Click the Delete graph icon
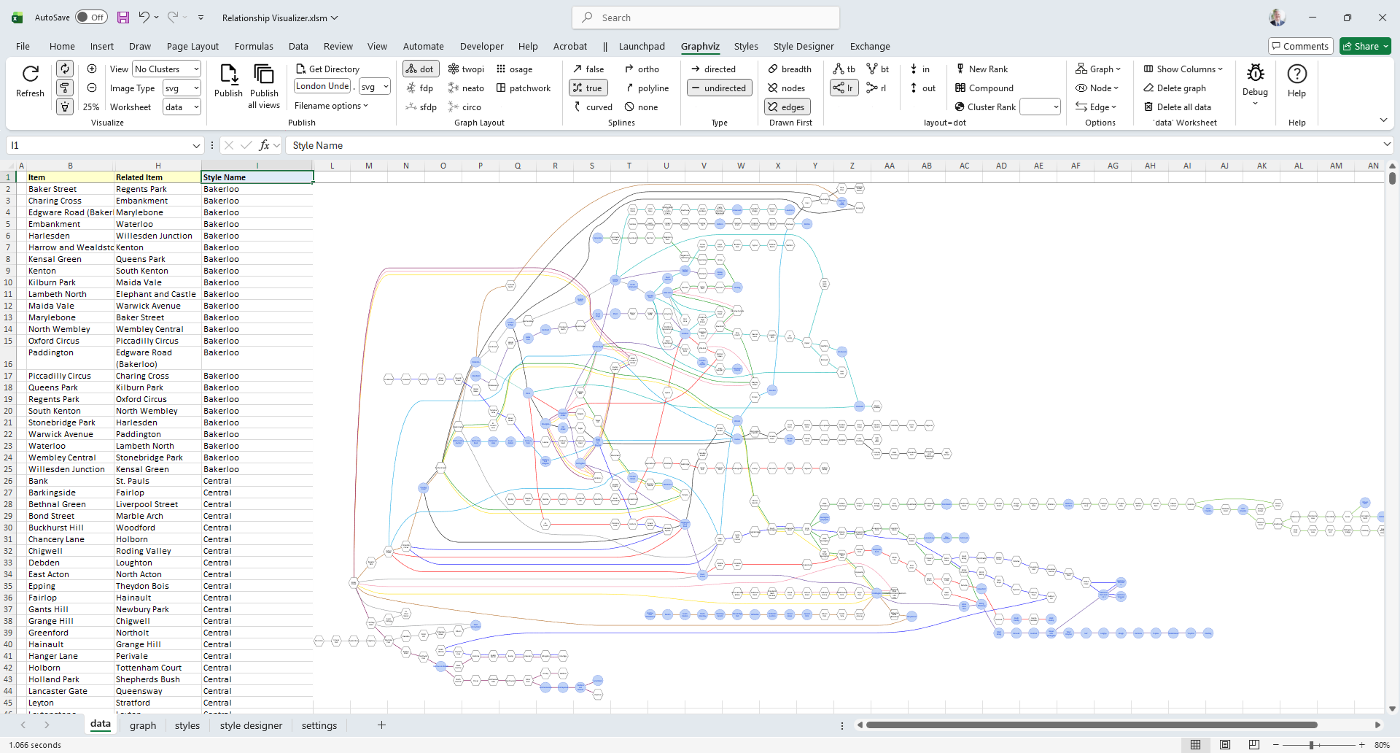The height and width of the screenshot is (753, 1400). pyautogui.click(x=1175, y=88)
